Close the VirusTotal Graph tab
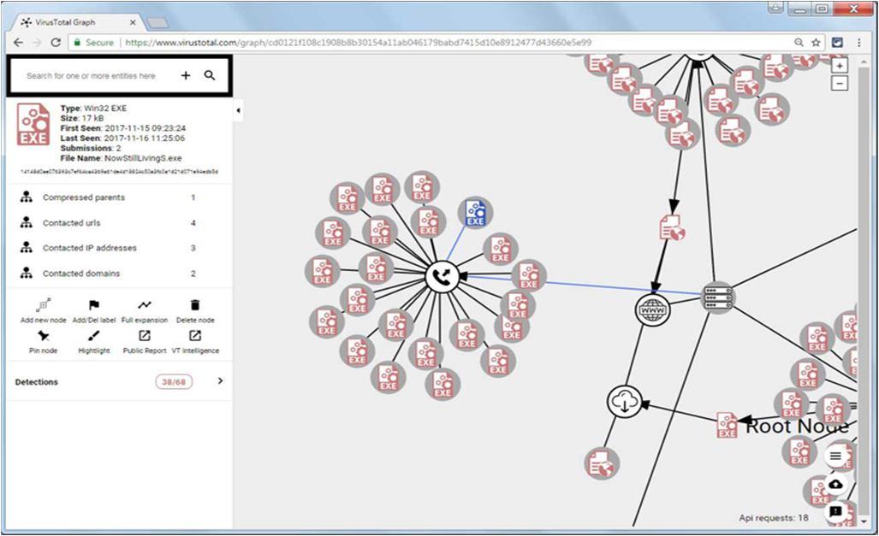This screenshot has height=536, width=879. tap(133, 22)
